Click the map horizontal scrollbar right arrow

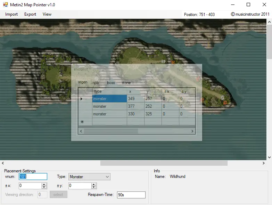click(264, 163)
